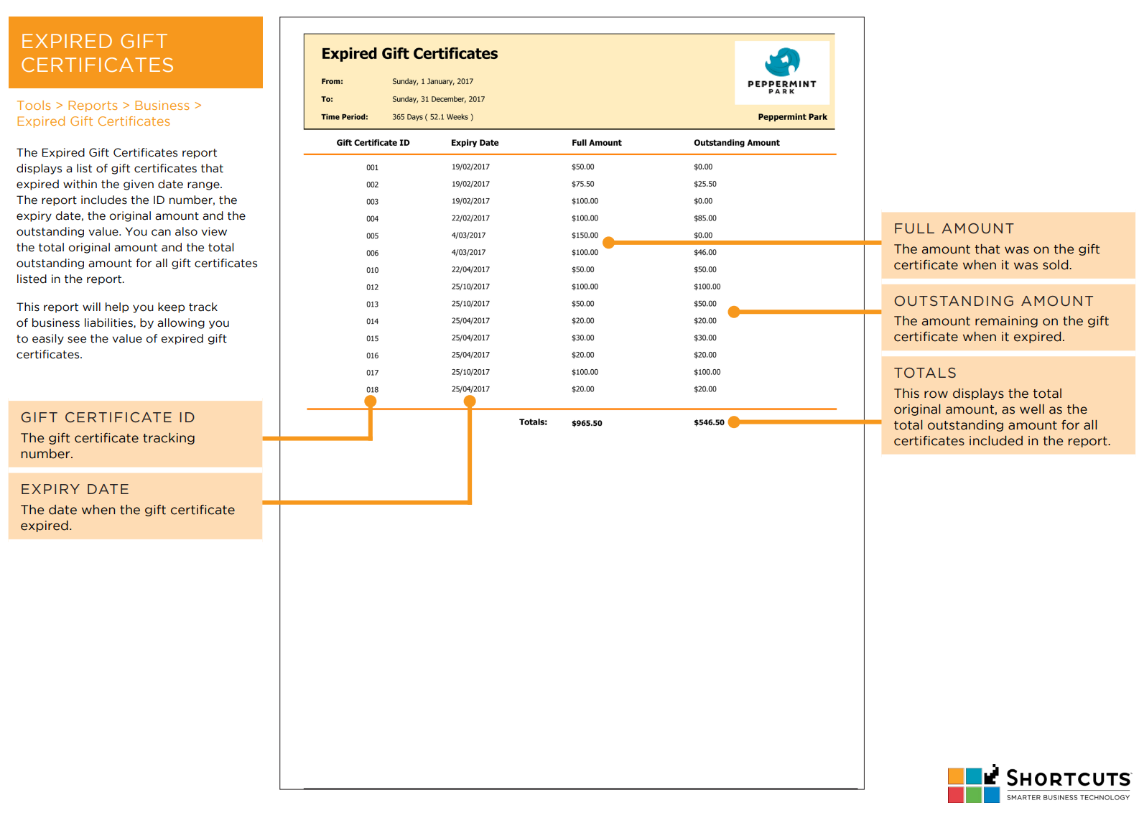
Task: Select gift certificate row 004
Action: tap(372, 219)
